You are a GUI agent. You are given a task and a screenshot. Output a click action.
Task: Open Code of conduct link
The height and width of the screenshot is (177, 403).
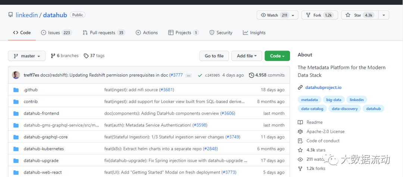coord(318,141)
